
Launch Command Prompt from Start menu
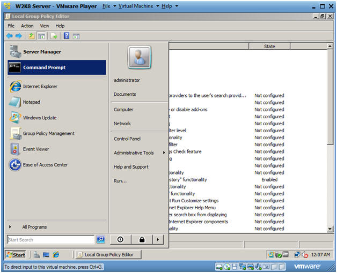click(57, 67)
